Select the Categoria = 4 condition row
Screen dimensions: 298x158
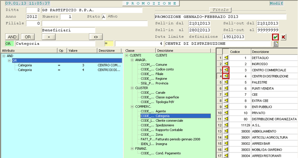[x=69, y=70]
